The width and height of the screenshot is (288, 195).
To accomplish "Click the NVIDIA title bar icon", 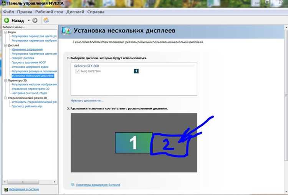I will [3, 3].
